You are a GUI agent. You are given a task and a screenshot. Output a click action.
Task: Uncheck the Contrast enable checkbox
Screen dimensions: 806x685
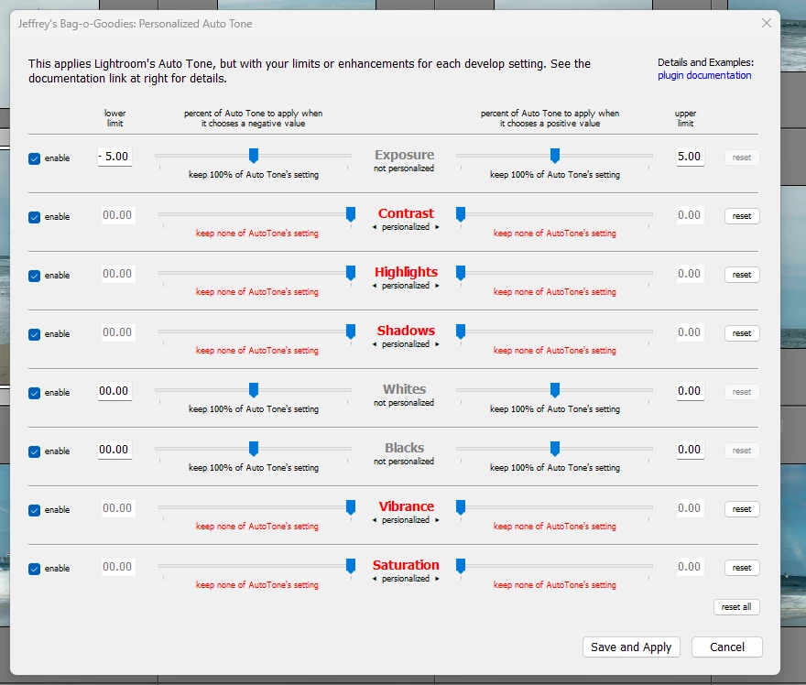point(35,217)
